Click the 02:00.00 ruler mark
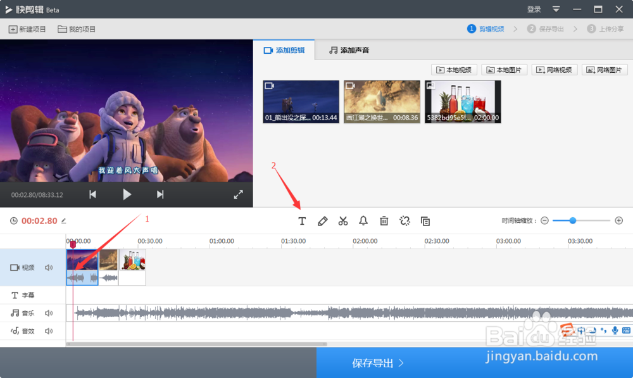 point(365,241)
